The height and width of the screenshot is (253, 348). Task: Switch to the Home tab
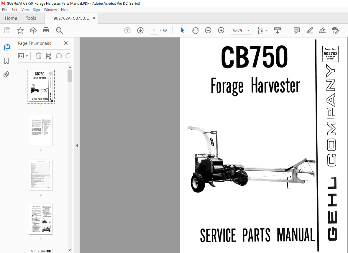click(x=11, y=18)
